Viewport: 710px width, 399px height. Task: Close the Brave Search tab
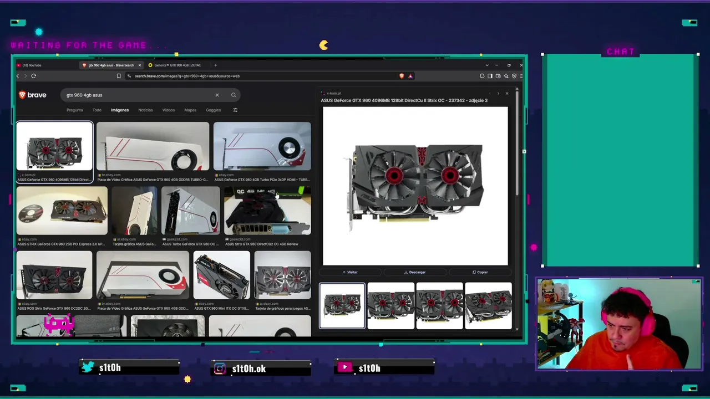click(140, 65)
